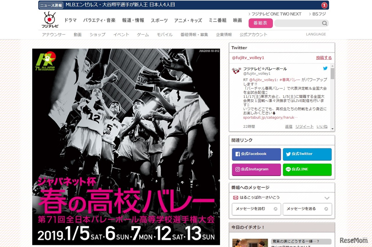Open the sportsbull.jp link in tweet
Viewport: 372px width, 247px height.
[271, 118]
